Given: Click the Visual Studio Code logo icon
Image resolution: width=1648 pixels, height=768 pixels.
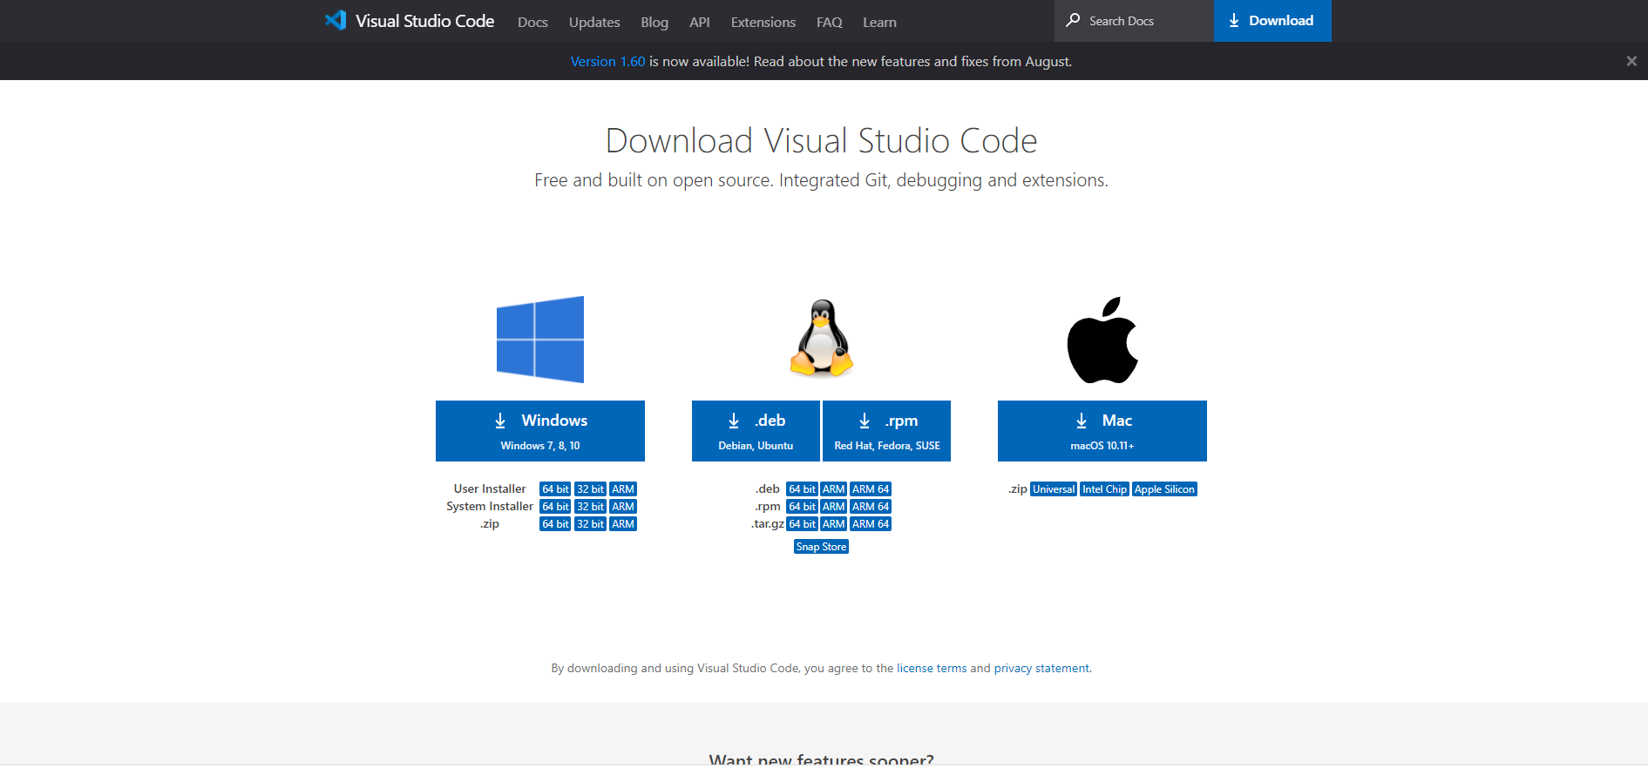Looking at the screenshot, I should 336,20.
